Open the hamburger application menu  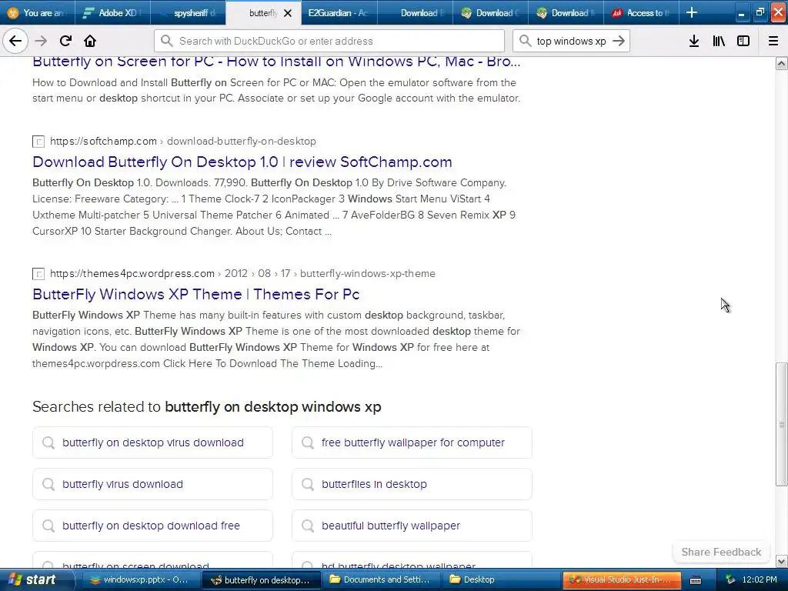pyautogui.click(x=773, y=41)
